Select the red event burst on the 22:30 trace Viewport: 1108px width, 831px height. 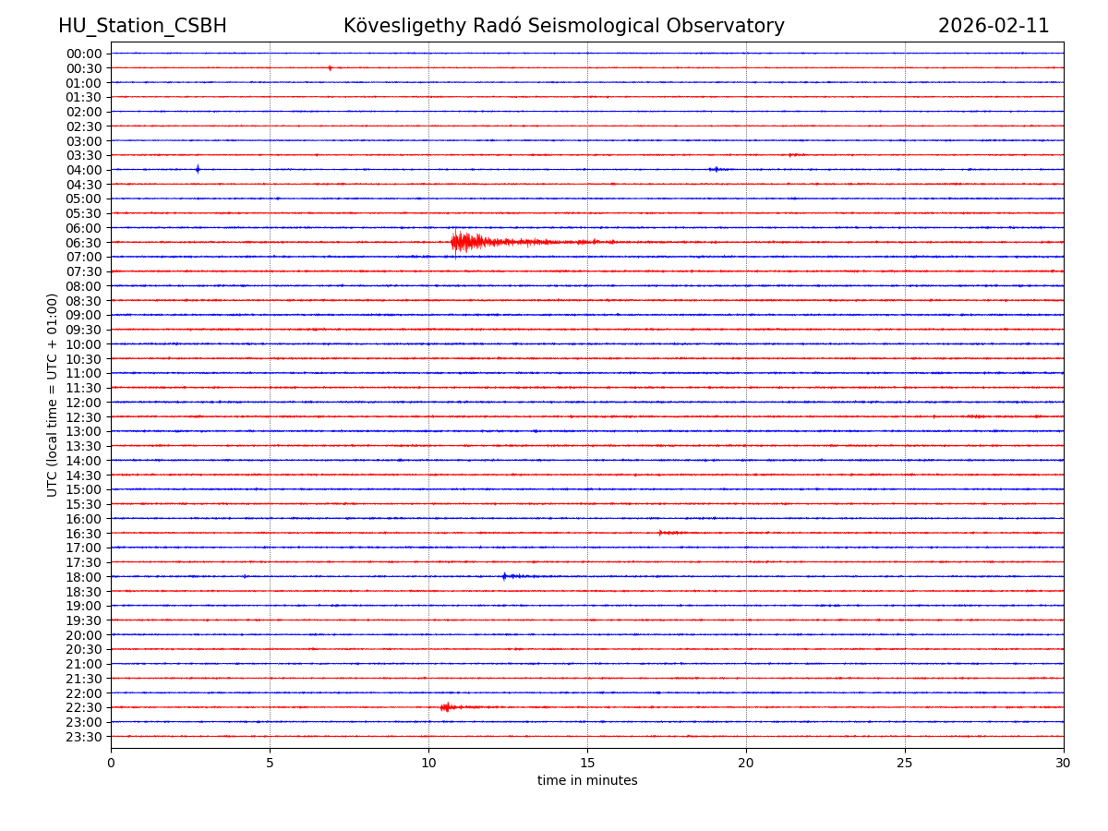point(446,707)
